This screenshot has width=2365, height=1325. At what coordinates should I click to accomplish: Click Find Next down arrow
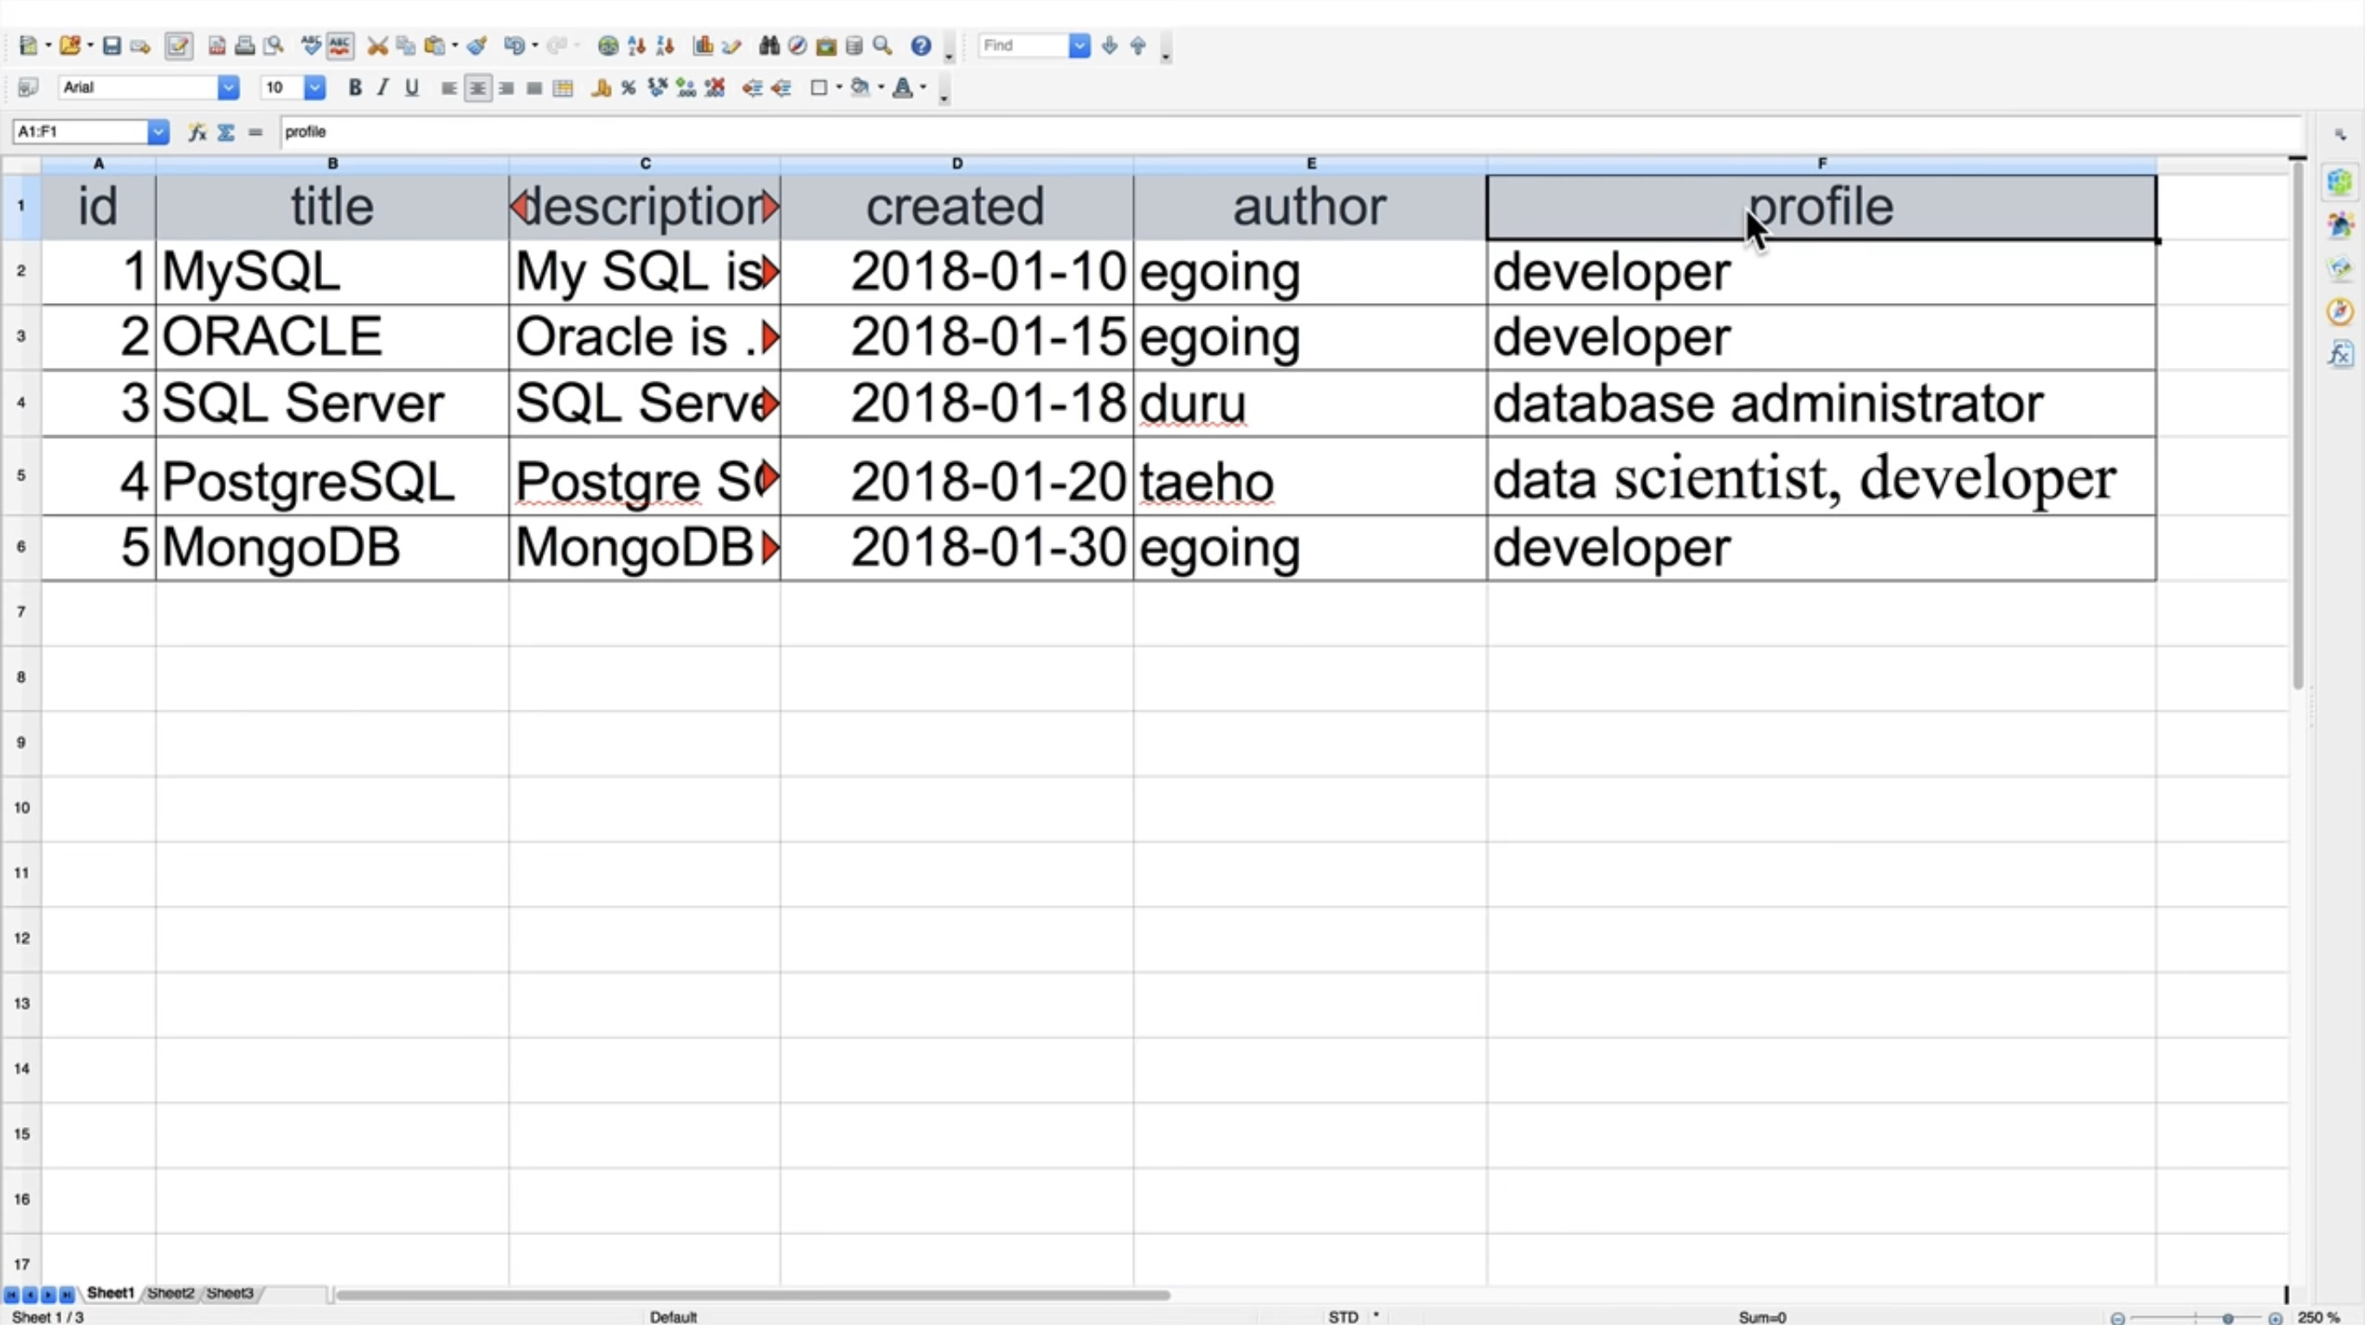pyautogui.click(x=1109, y=45)
